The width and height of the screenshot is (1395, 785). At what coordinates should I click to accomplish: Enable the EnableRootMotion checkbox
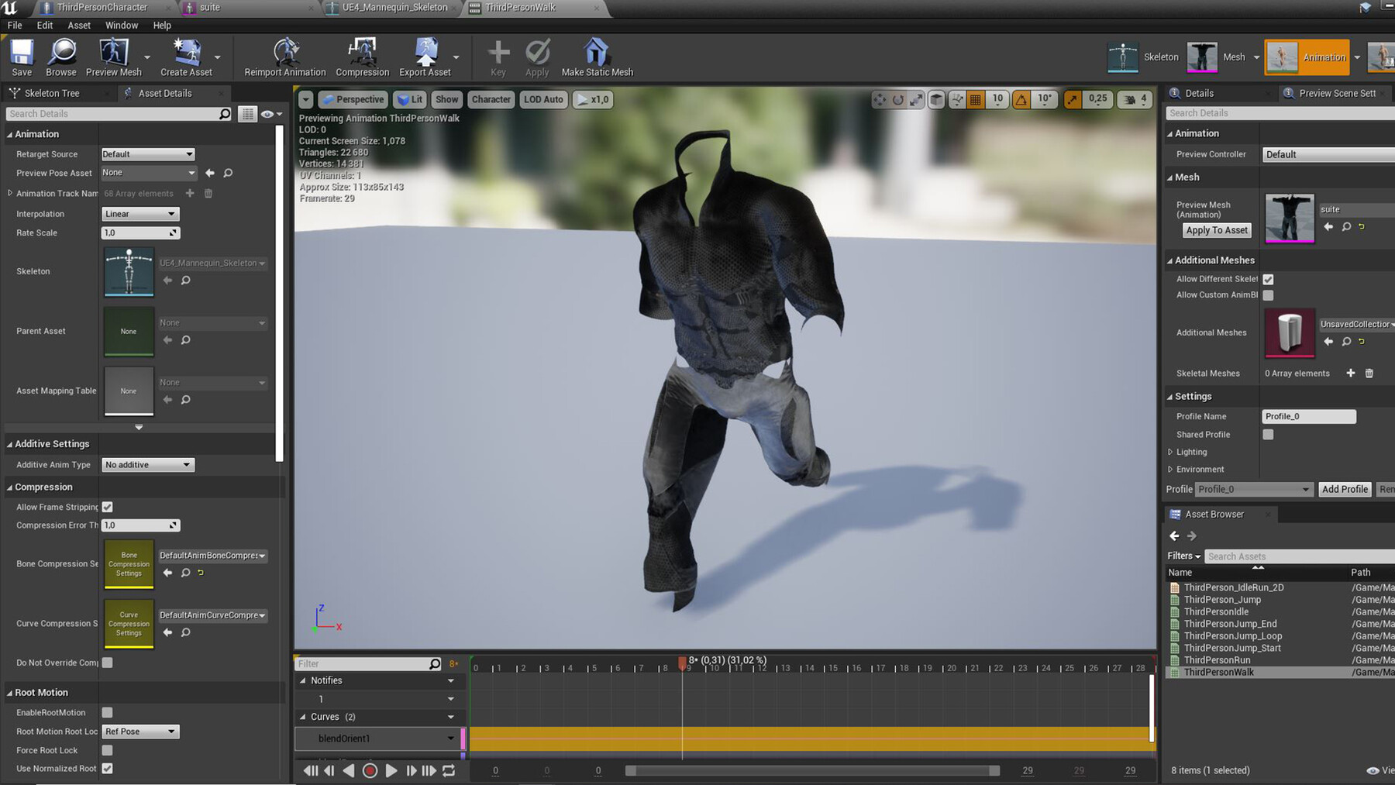[x=108, y=712]
